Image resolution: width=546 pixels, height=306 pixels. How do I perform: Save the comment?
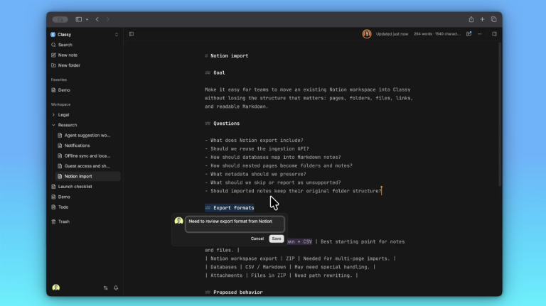point(277,239)
